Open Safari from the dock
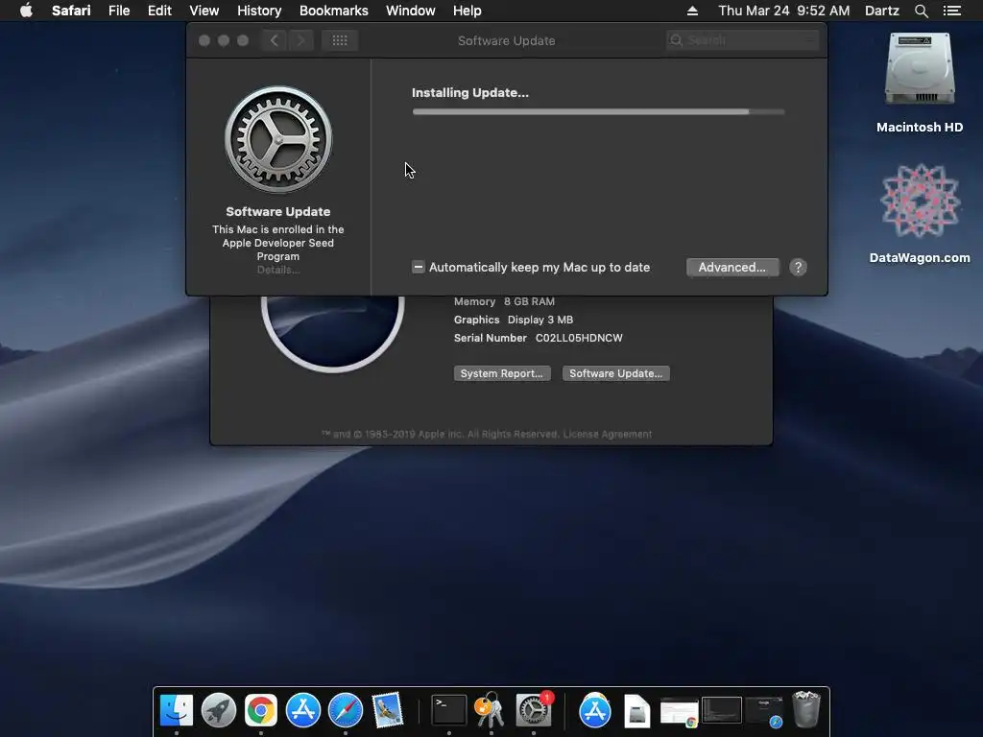The image size is (983, 737). point(346,710)
